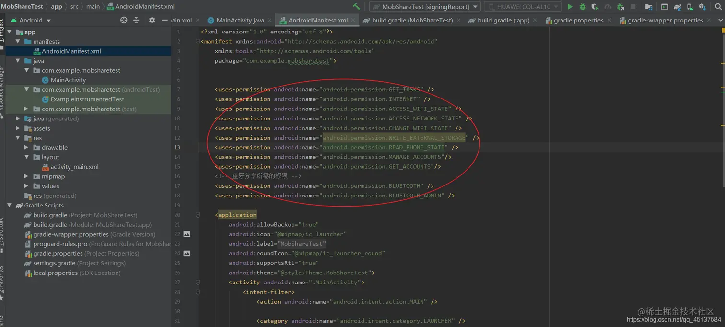Click the Stop square icon

coord(633,7)
